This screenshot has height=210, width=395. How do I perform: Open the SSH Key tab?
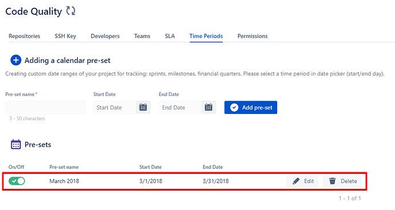65,36
